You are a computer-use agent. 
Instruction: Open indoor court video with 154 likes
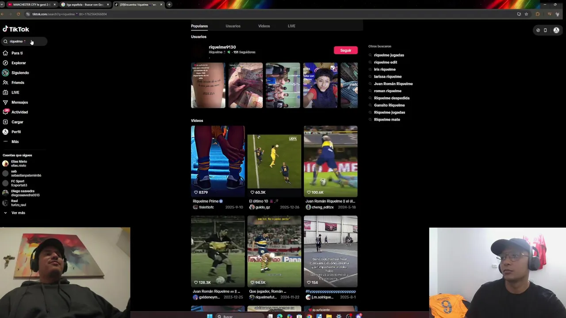click(x=331, y=251)
